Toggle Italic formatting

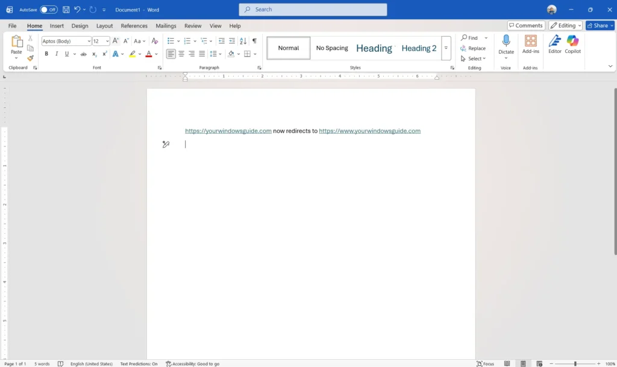57,54
